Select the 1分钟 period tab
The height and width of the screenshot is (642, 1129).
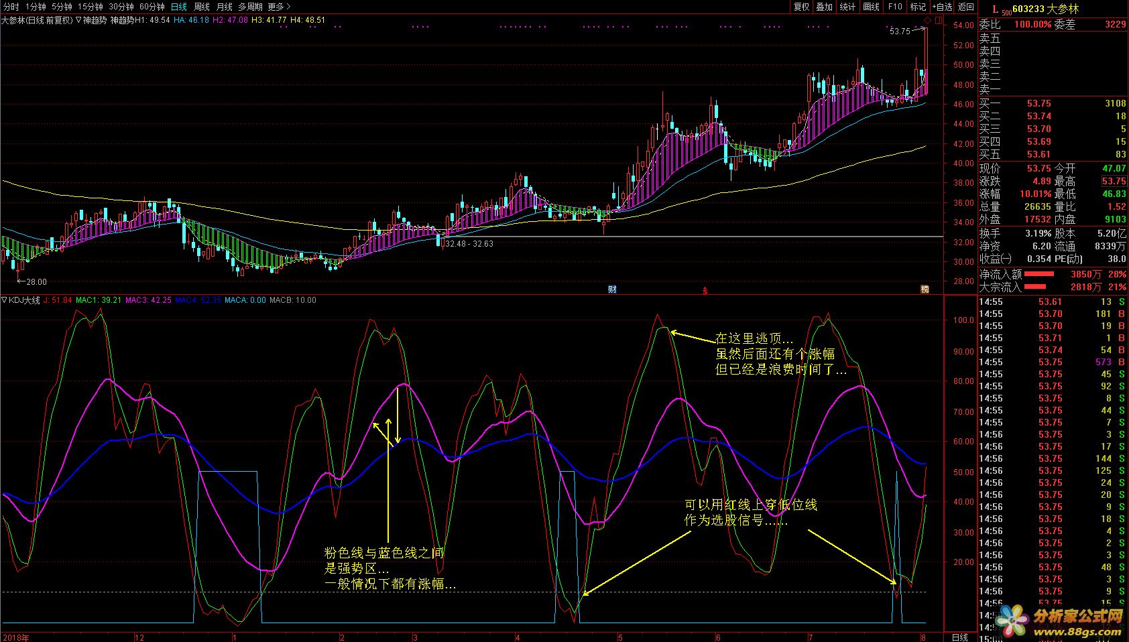pos(36,7)
